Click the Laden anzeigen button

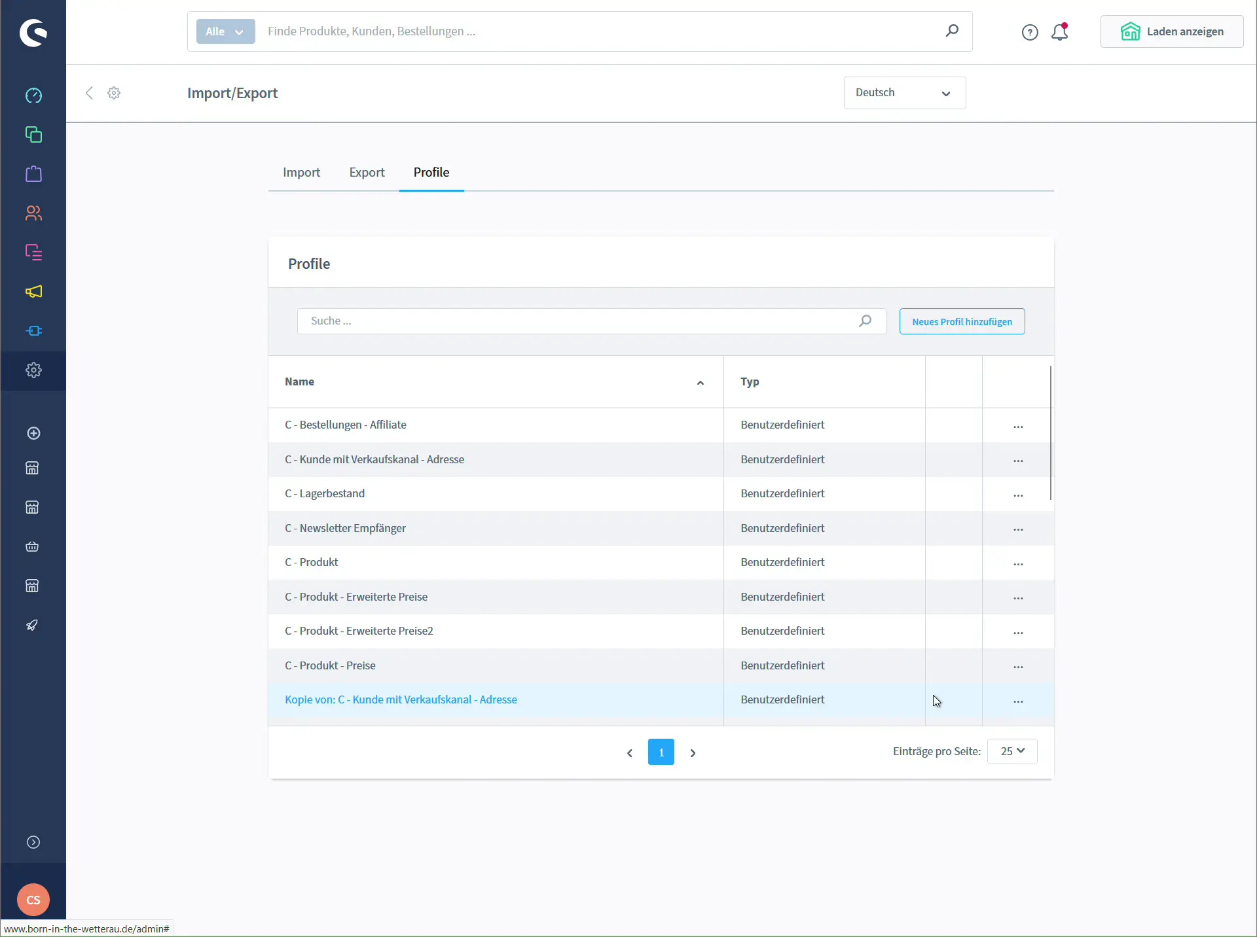click(1171, 31)
